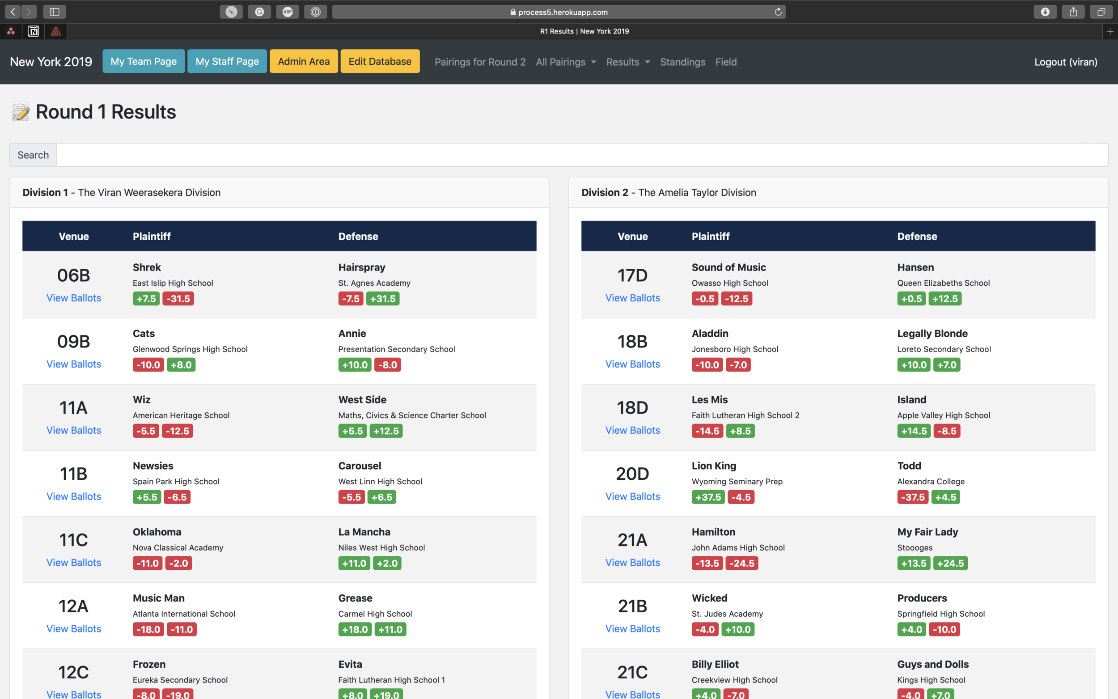1118x699 pixels.
Task: Reload the page with refresh icon
Action: click(778, 12)
